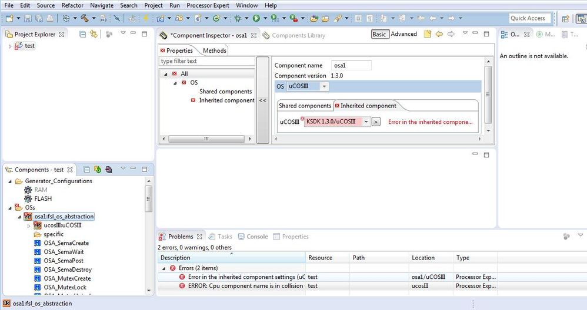
Task: Switch to the Shared components tab
Action: 305,106
